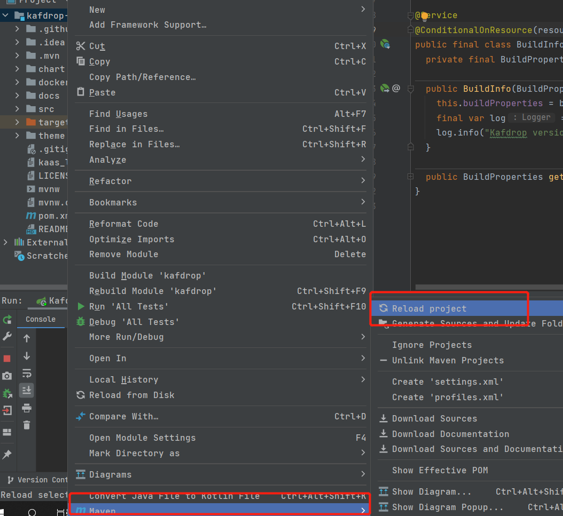
Task: Click the trash clear-all icon in console
Action: click(x=27, y=425)
